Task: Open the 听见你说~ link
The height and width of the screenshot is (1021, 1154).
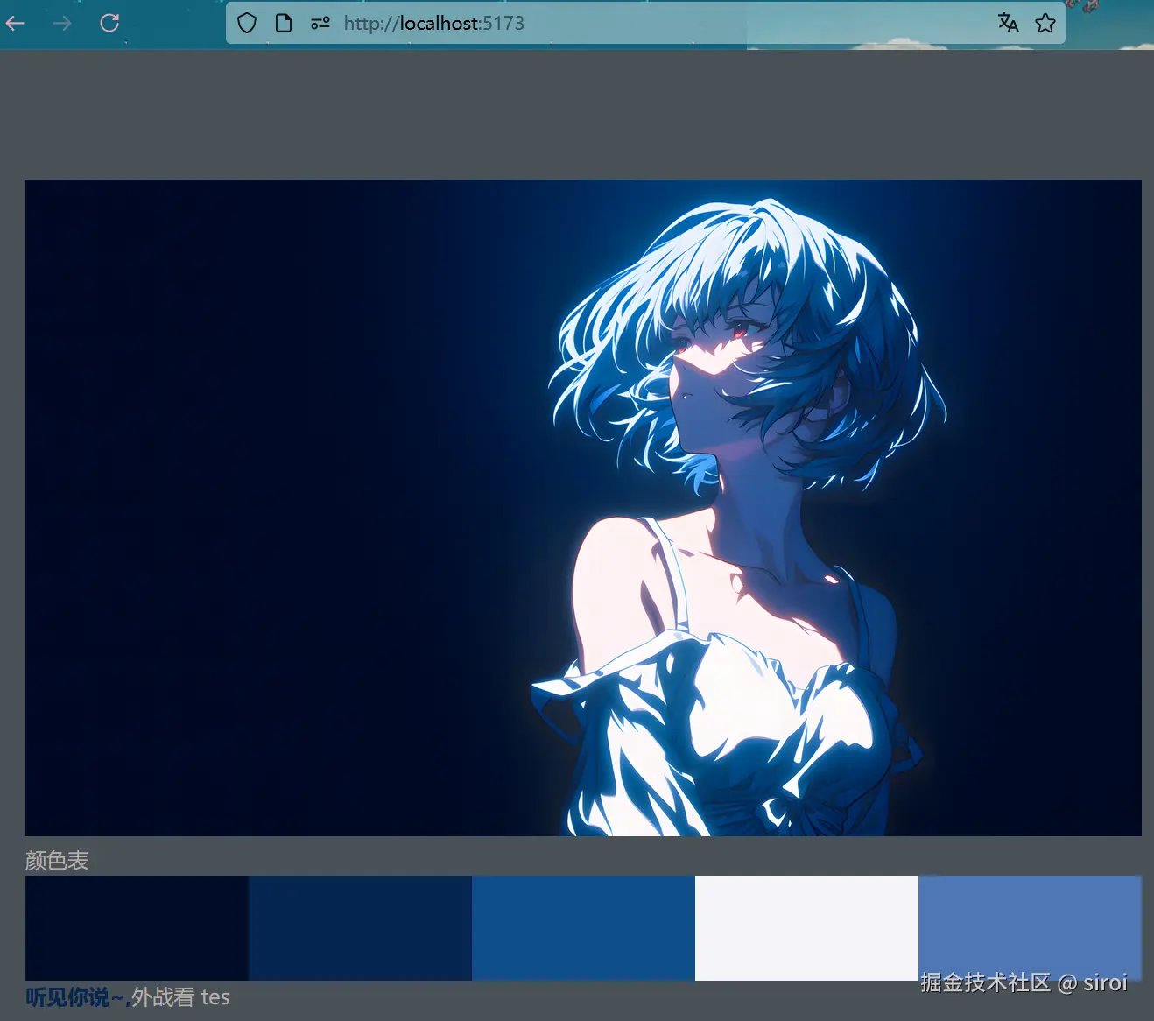Action: pos(74,996)
